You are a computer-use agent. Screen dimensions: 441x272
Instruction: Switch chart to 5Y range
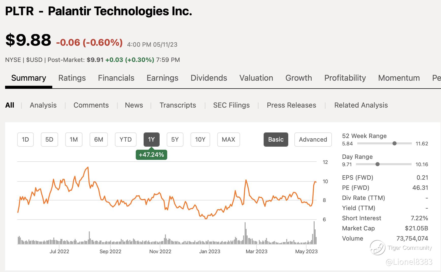coord(175,140)
